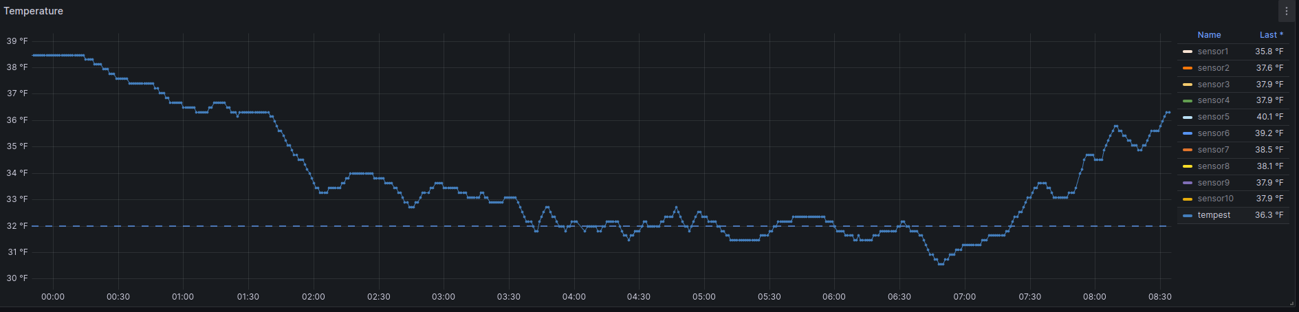
Task: Sort legend by Last * column header
Action: pyautogui.click(x=1271, y=35)
